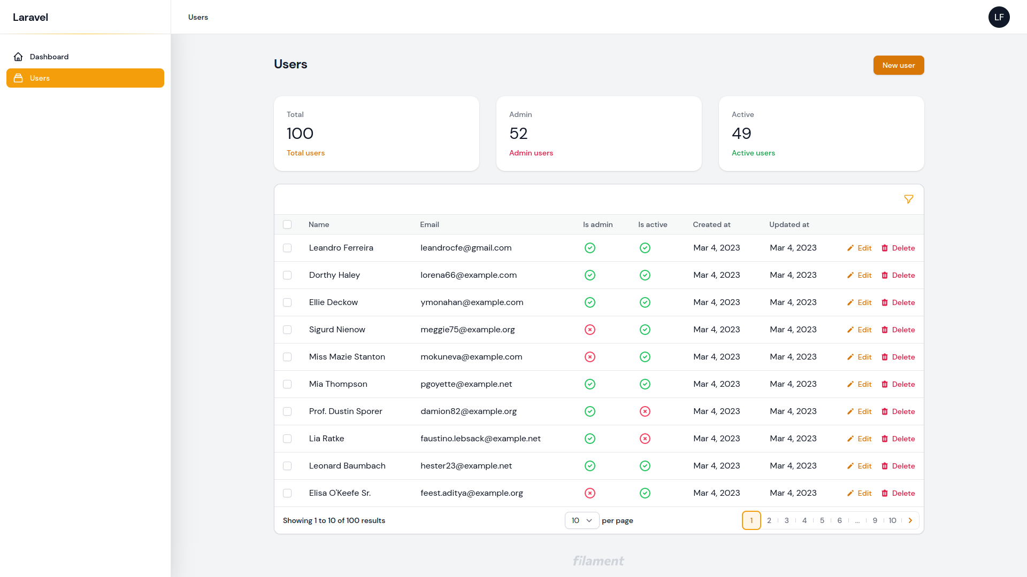This screenshot has width=1027, height=577.
Task: Toggle the select-all checkbox in table header
Action: pyautogui.click(x=287, y=224)
